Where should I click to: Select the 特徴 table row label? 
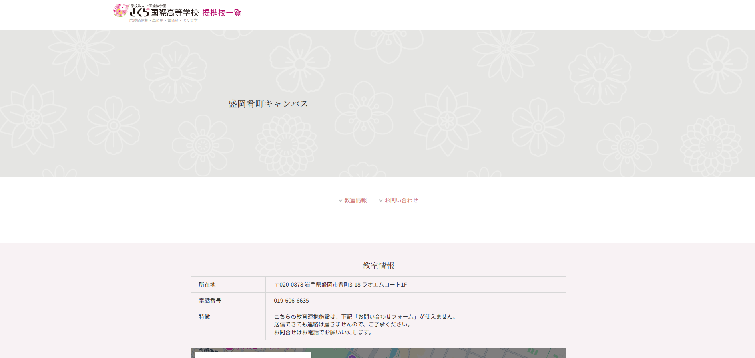pyautogui.click(x=205, y=317)
